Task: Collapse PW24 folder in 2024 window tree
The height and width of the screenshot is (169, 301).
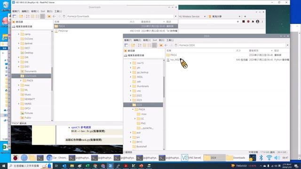Action: point(133,109)
